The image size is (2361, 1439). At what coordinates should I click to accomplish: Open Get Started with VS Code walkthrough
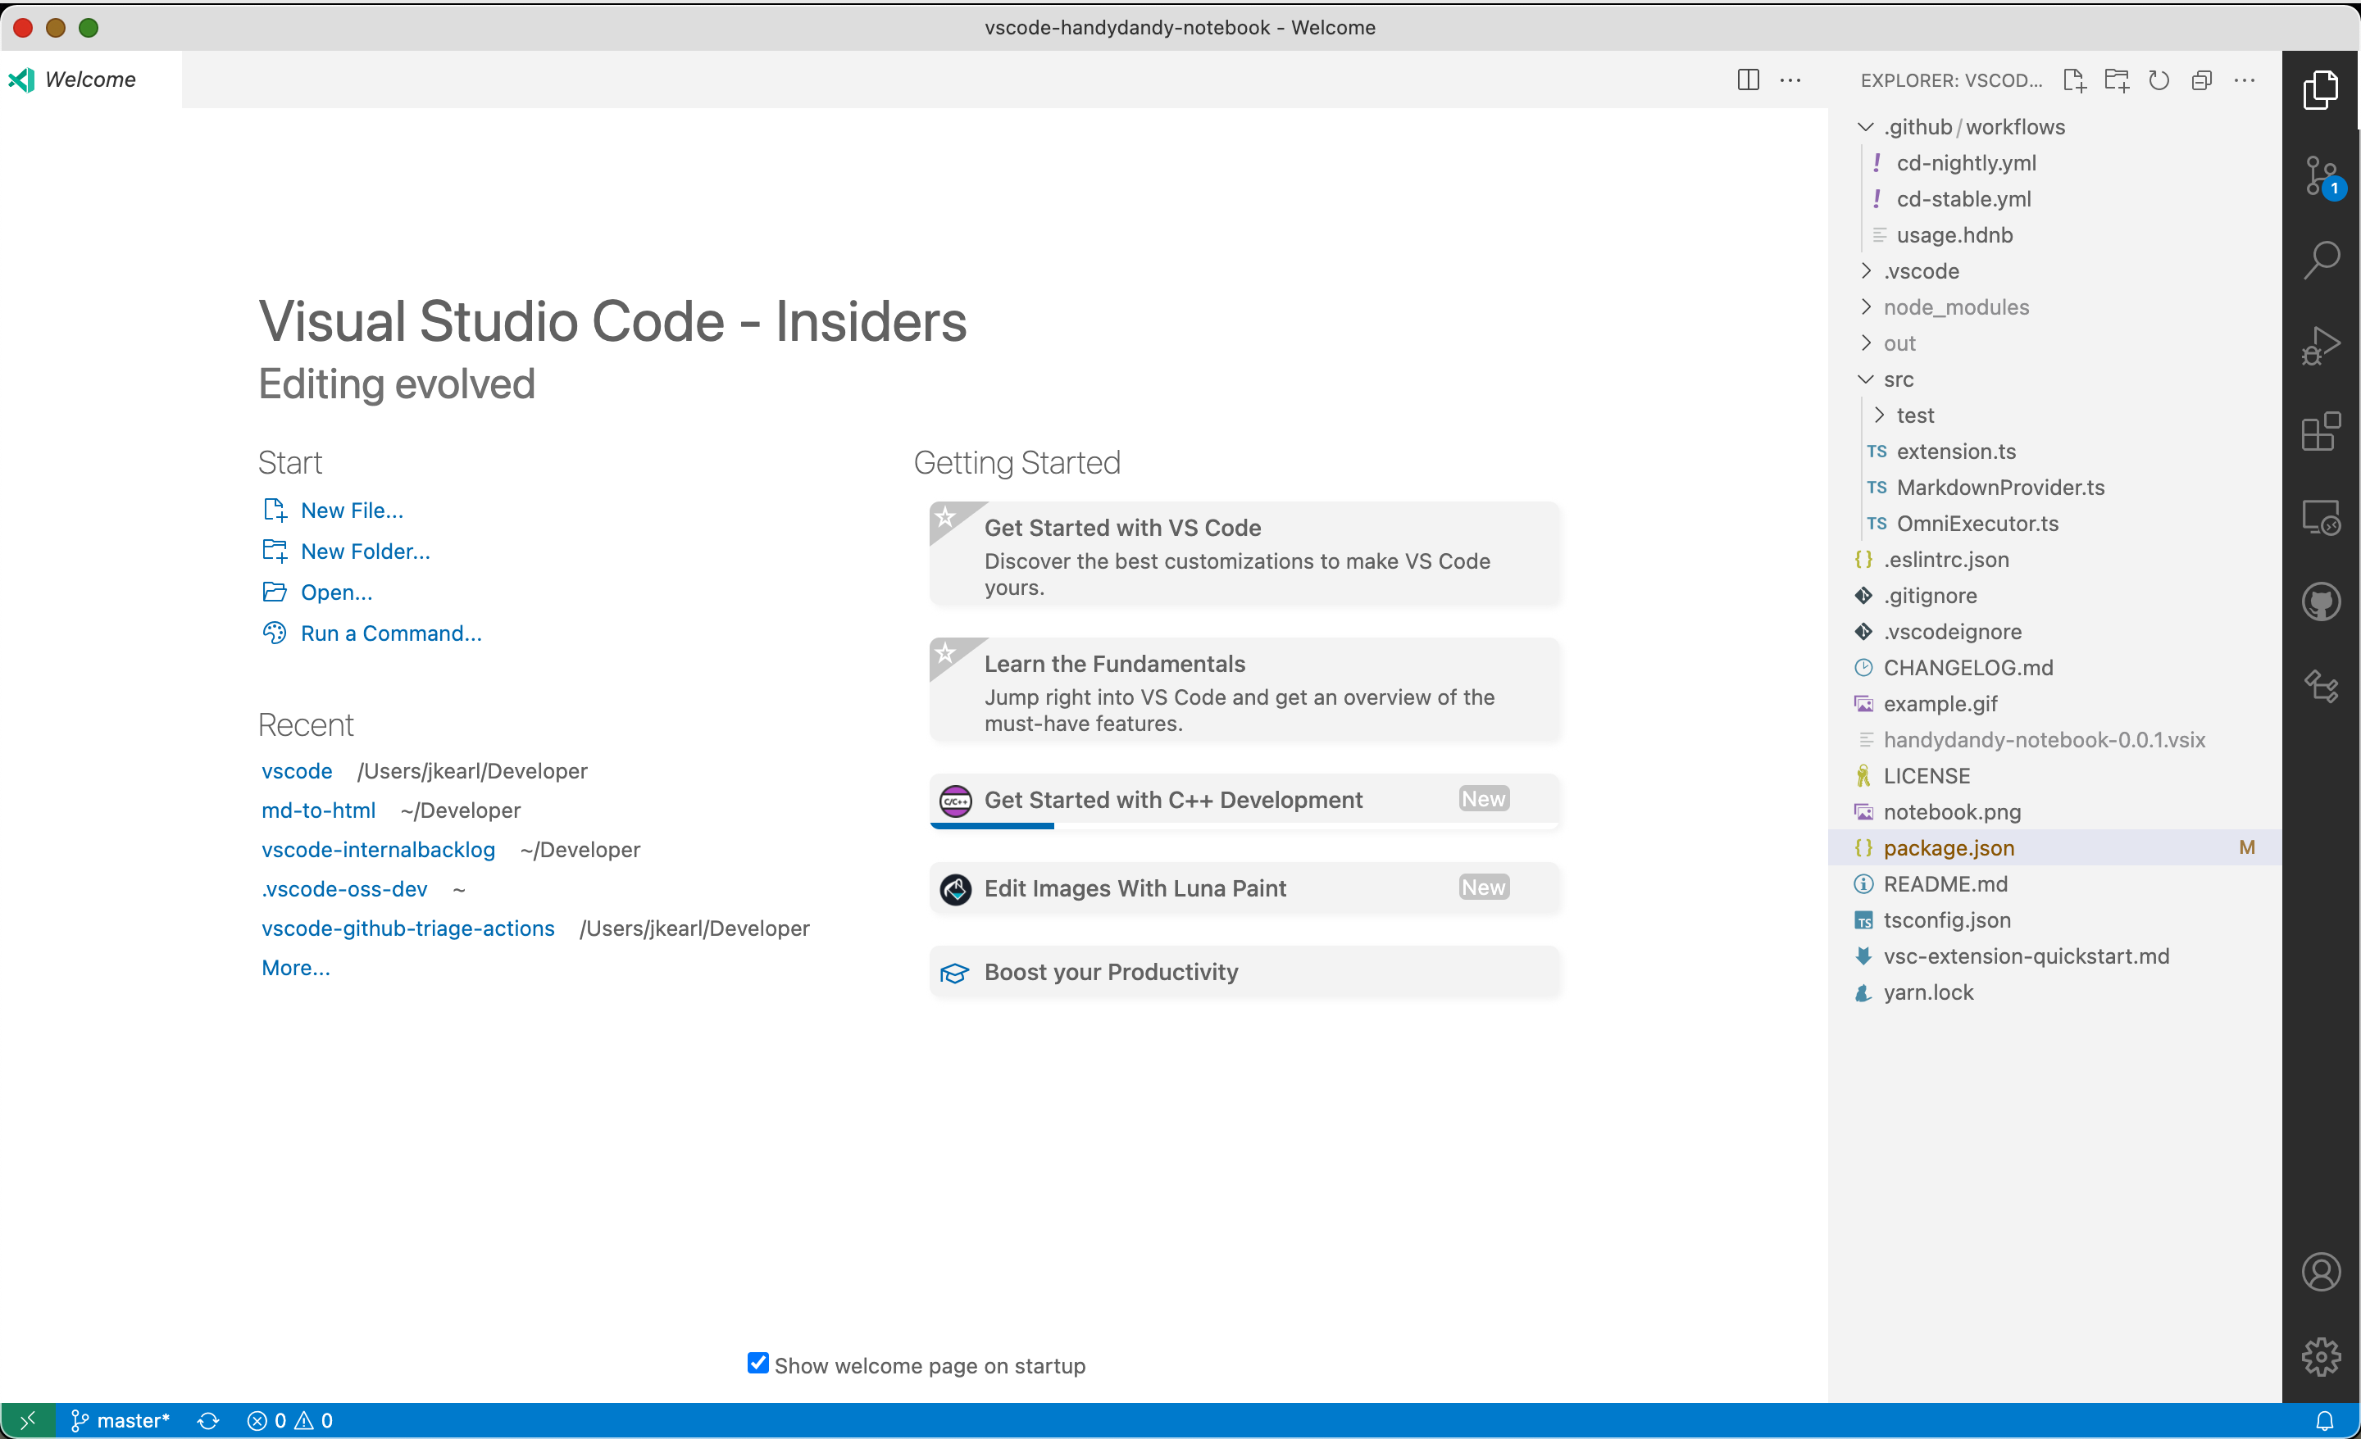point(1244,555)
